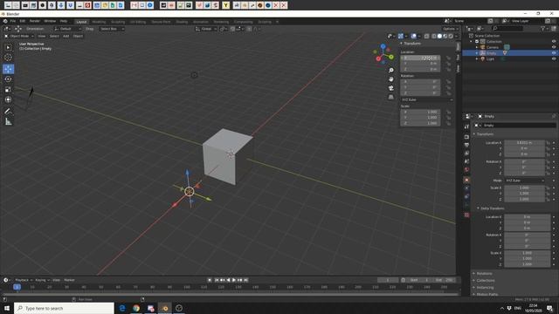Viewport: 559px width, 314px height.
Task: Open the File menu
Action: tap(13, 21)
